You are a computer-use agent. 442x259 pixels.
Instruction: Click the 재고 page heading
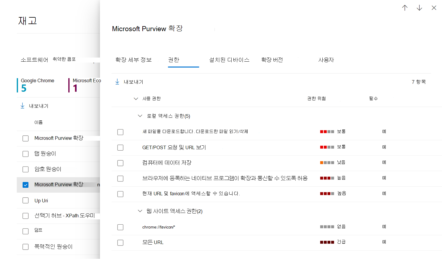(27, 21)
